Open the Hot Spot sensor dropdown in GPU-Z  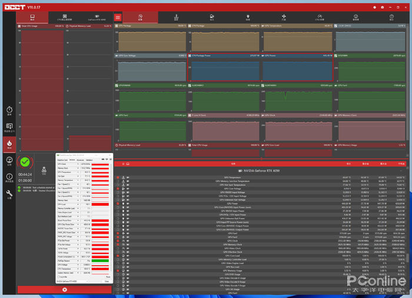(78, 176)
